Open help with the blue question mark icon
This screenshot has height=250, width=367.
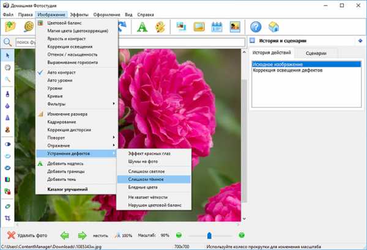[256, 27]
